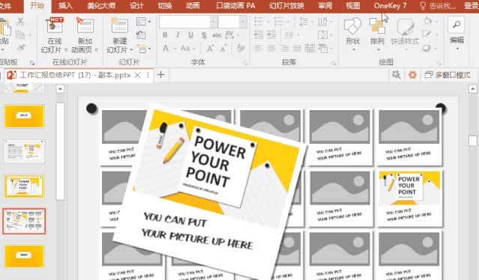Click inside the font name box
The height and width of the screenshot is (280, 479).
click(184, 22)
